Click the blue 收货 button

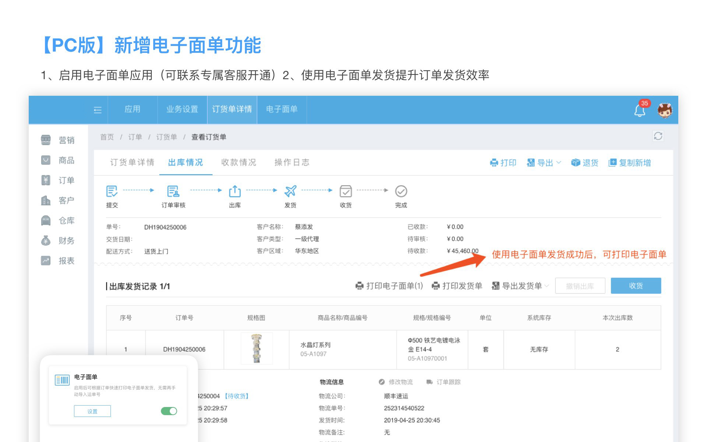click(x=636, y=286)
